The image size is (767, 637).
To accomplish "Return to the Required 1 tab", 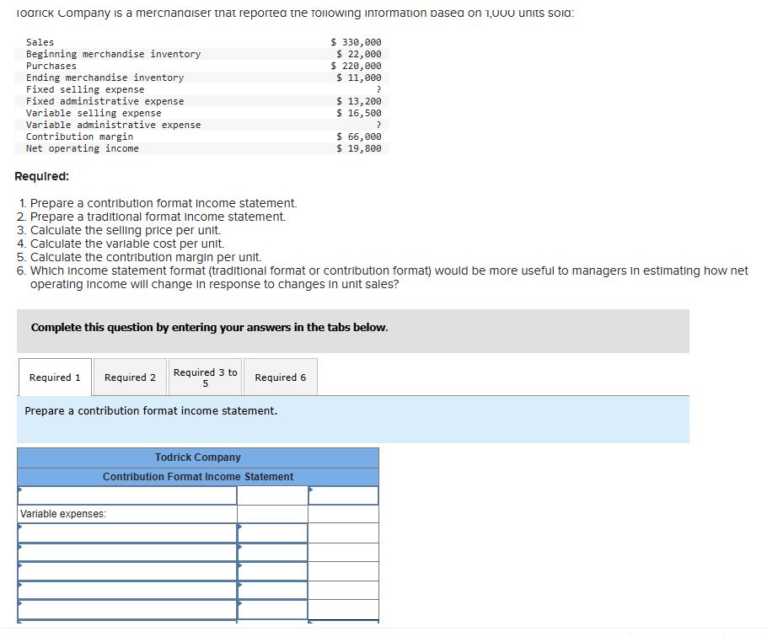I will (54, 377).
